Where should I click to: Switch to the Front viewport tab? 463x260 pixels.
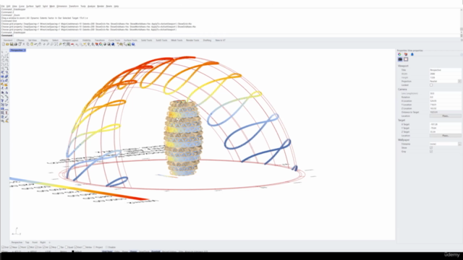tap(35, 243)
